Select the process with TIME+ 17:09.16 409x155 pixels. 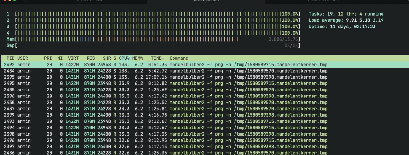click(204, 77)
